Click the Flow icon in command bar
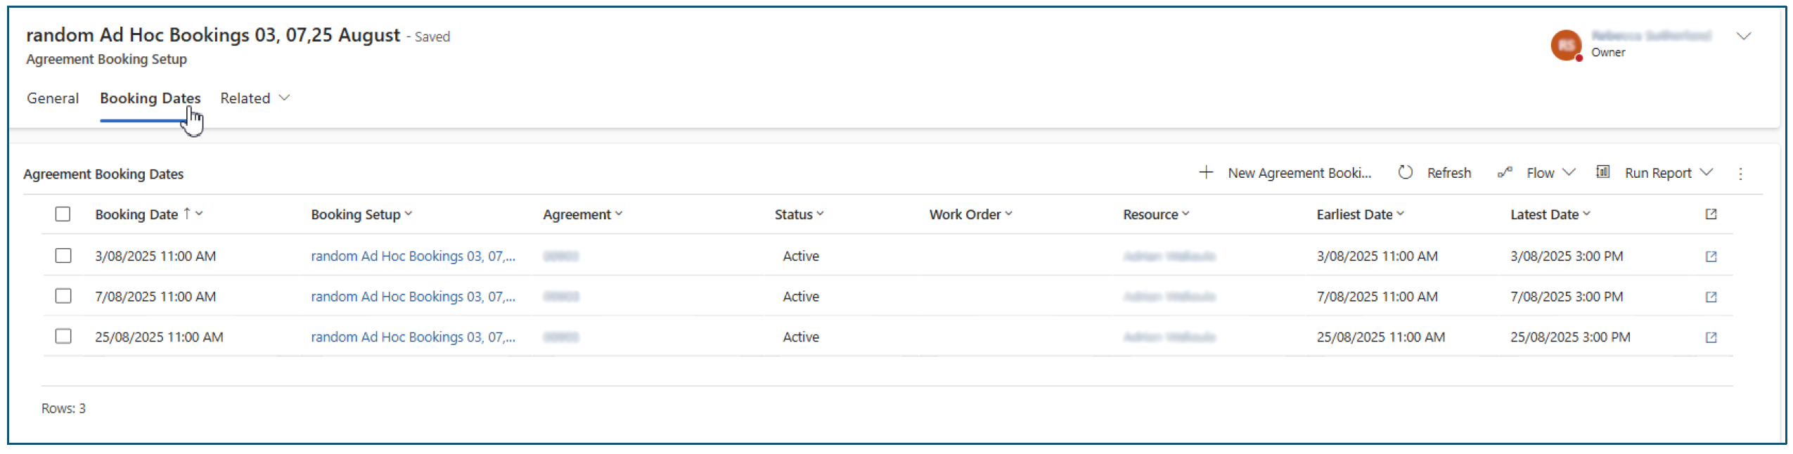The width and height of the screenshot is (1793, 454). [x=1505, y=172]
